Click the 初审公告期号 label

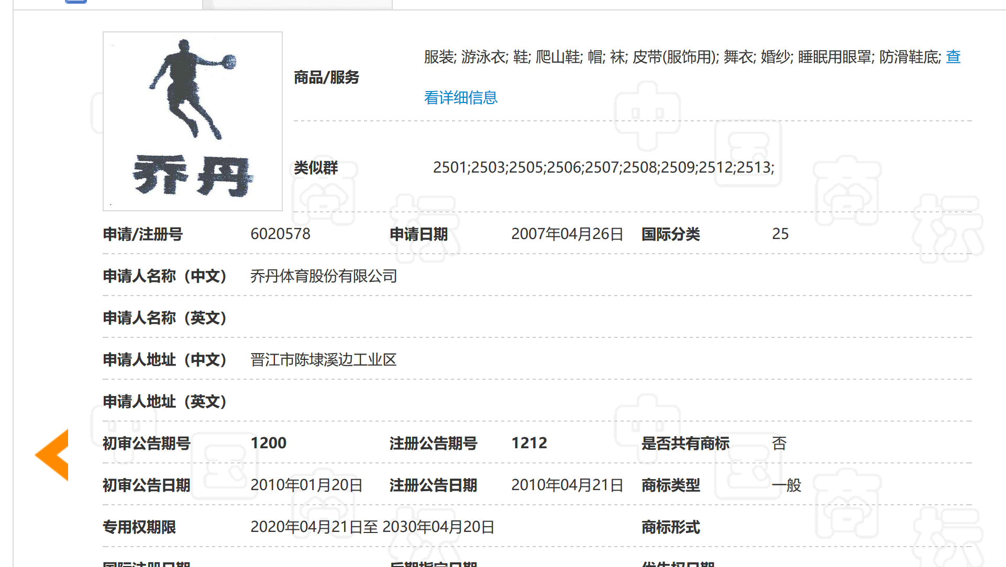(x=147, y=443)
